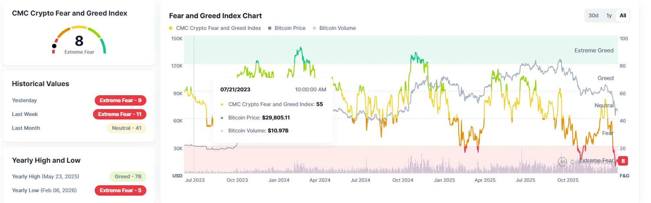
Task: Click the Greed - 76 yearly high badge
Action: pos(128,177)
